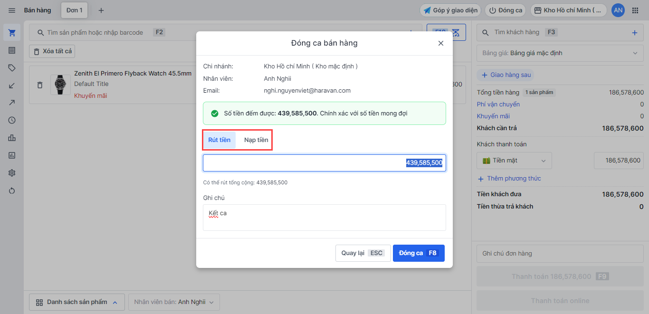The height and width of the screenshot is (314, 649).
Task: Click the Ghi chú note textarea
Action: click(324, 218)
